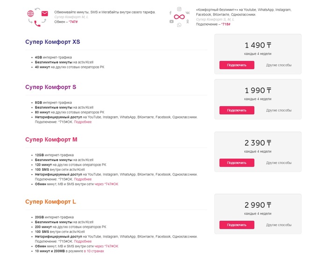Screen dimensions: 327x266
Task: Click 'через *747#OK' link in Супер Комфорт M
Action: click(107, 184)
